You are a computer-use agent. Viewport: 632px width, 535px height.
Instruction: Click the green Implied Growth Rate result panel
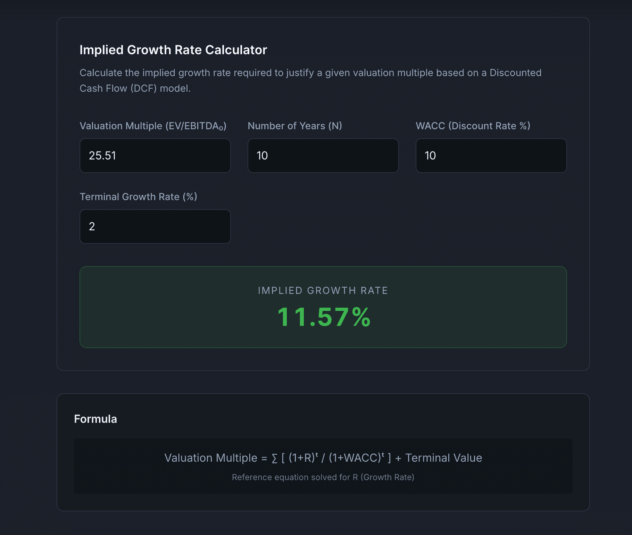322,306
